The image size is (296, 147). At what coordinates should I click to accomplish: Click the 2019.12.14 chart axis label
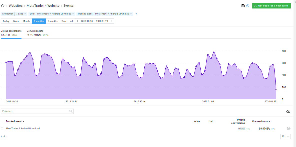[x=140, y=102]
